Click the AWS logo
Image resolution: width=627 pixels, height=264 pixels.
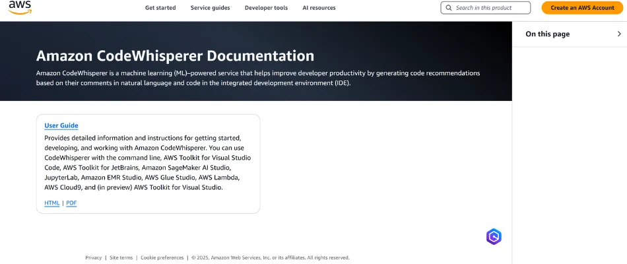(20, 8)
